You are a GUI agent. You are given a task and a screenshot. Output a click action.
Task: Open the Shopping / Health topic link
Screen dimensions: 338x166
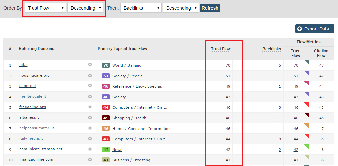(129, 118)
